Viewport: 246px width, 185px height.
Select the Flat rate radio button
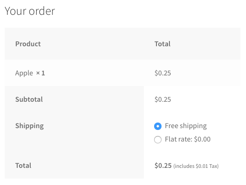click(x=158, y=140)
